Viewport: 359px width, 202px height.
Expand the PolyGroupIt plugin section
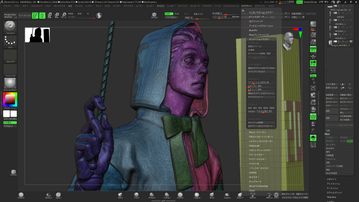254,146
